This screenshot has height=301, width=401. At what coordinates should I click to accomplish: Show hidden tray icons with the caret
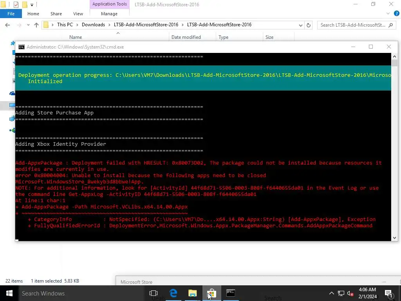pos(331,293)
